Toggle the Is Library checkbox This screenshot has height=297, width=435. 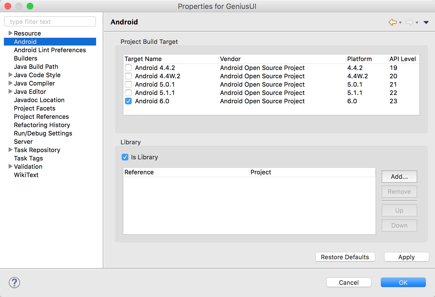click(x=125, y=157)
